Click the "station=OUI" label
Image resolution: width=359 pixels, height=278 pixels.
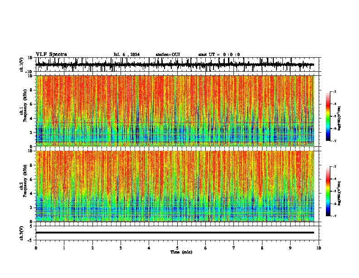[168, 55]
